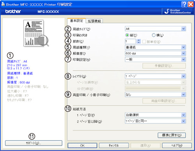Click the title bar help question mark

click(x=184, y=4)
